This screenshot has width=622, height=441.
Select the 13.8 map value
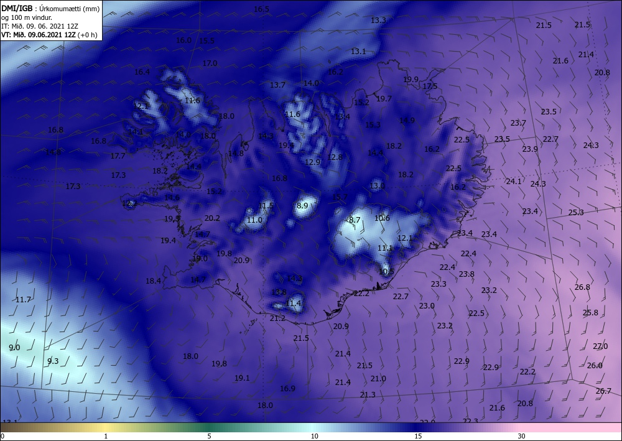pos(279,292)
